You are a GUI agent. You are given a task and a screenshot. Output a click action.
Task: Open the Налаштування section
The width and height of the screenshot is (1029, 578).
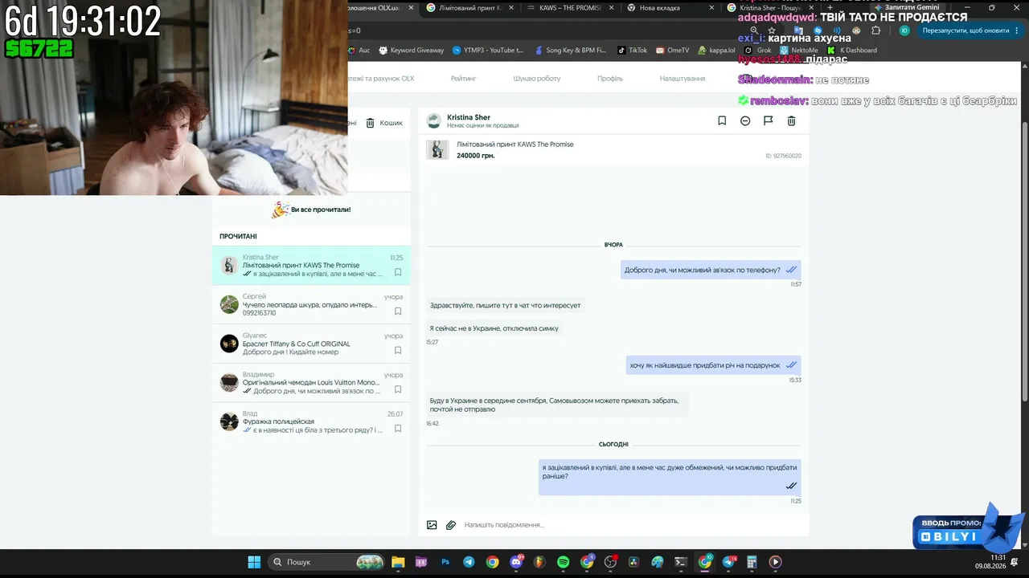pyautogui.click(x=683, y=79)
